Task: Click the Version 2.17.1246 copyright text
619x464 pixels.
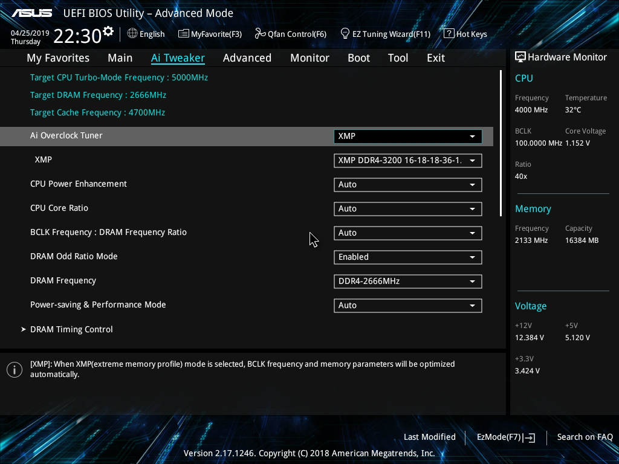Action: [309, 453]
